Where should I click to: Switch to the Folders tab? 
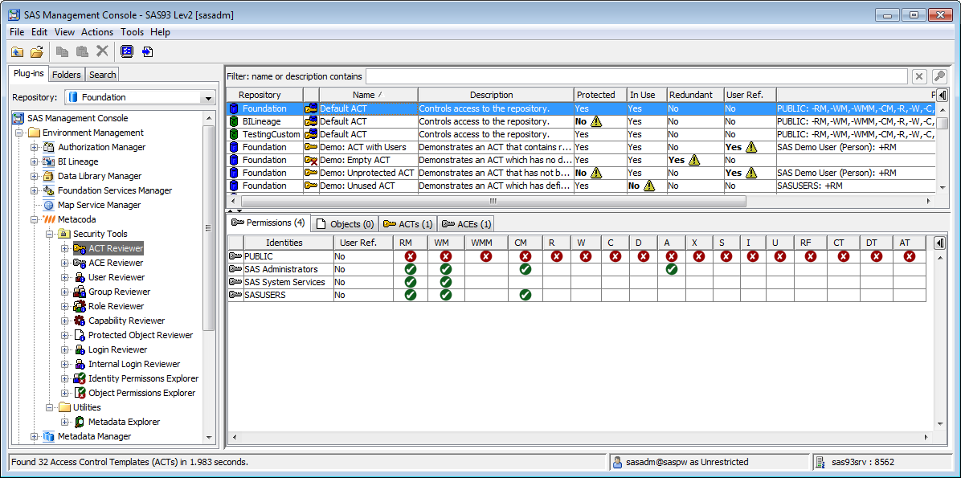click(66, 75)
